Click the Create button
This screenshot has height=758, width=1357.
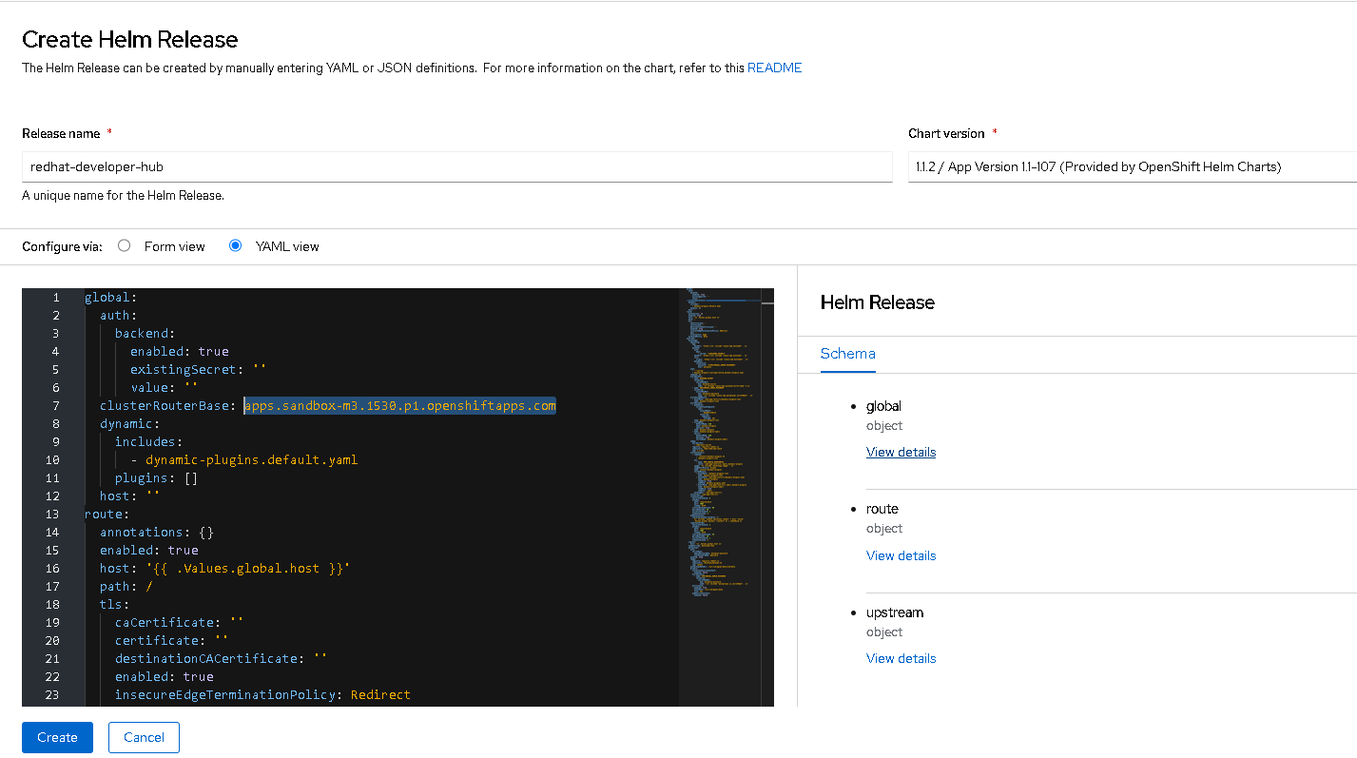[x=57, y=737]
